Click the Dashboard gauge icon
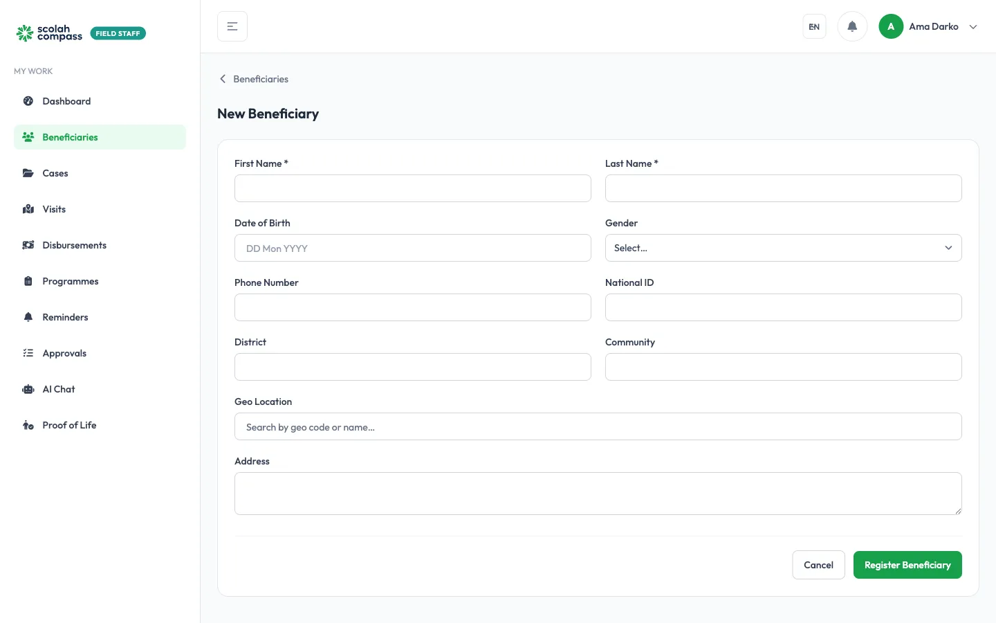Viewport: 996px width, 623px height. point(28,101)
